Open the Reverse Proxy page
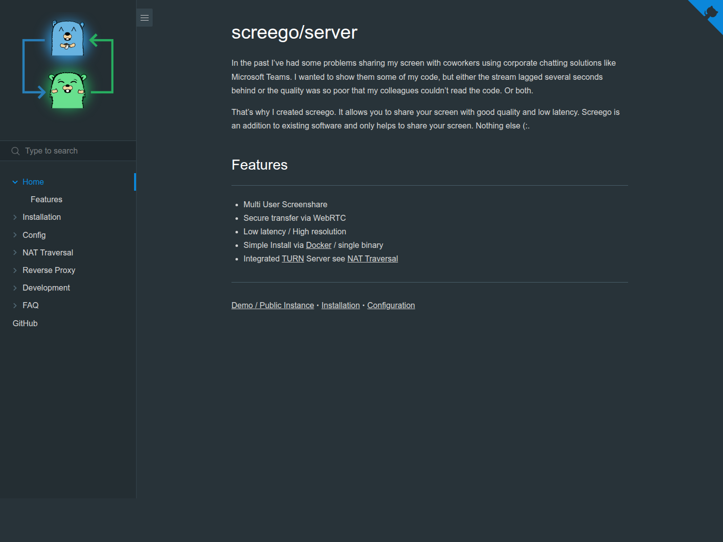 click(49, 270)
